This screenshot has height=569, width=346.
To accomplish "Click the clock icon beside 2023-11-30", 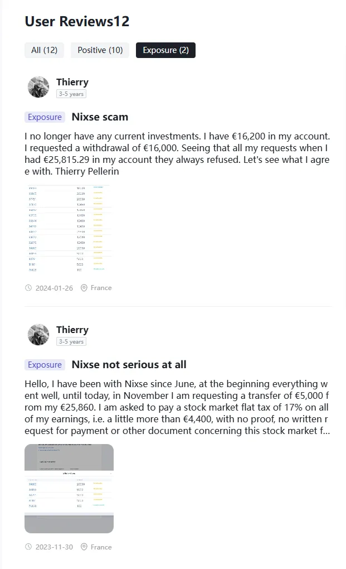I will point(28,547).
